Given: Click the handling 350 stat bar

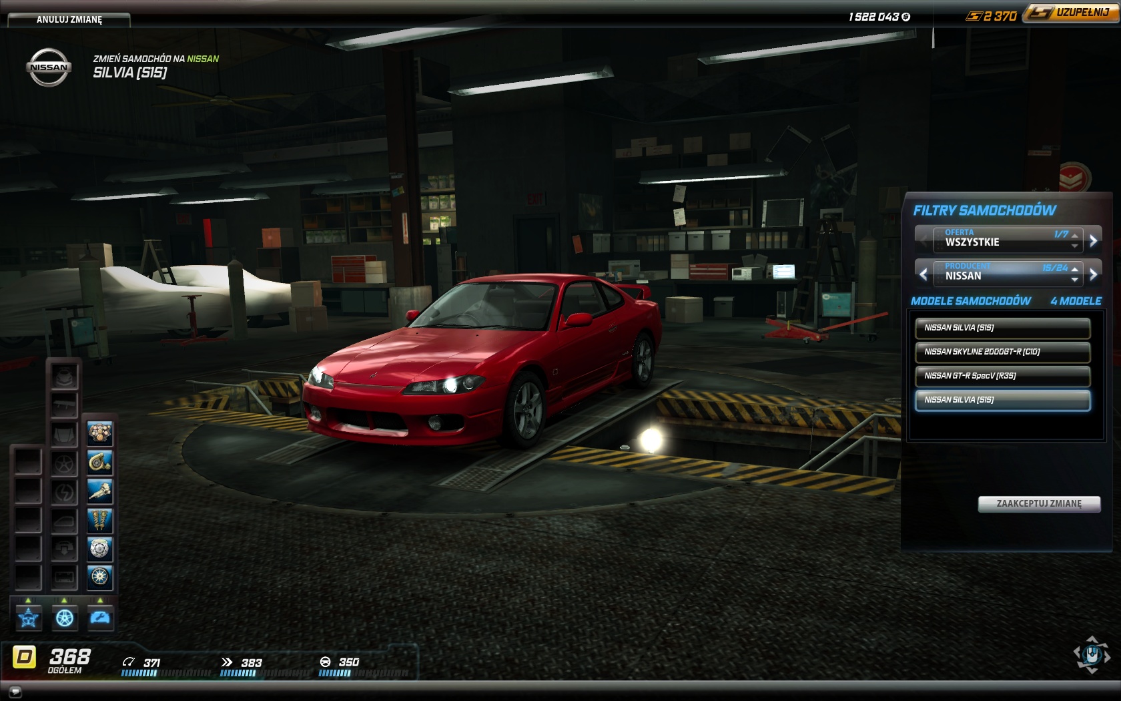Looking at the screenshot, I should click(x=362, y=673).
